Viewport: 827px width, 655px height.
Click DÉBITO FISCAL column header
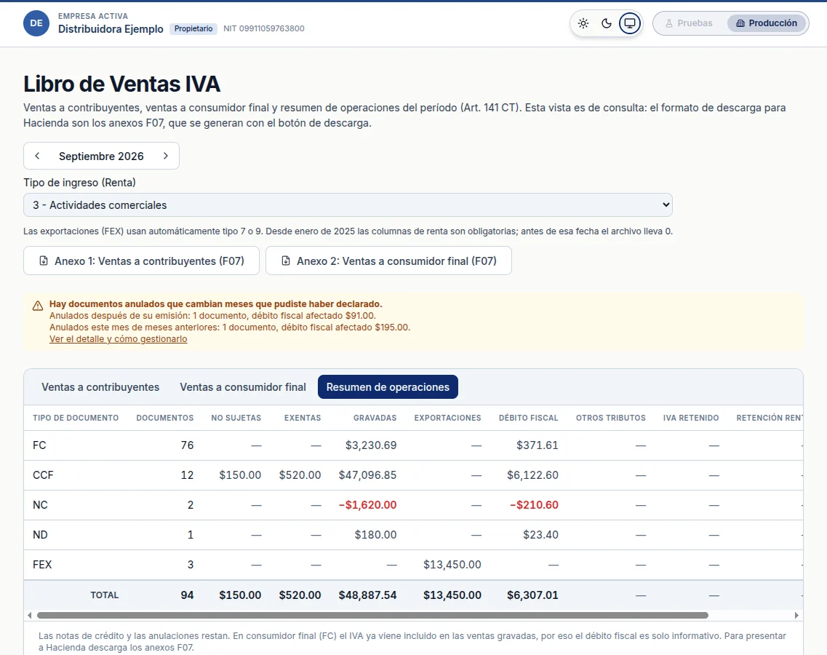[x=529, y=418]
